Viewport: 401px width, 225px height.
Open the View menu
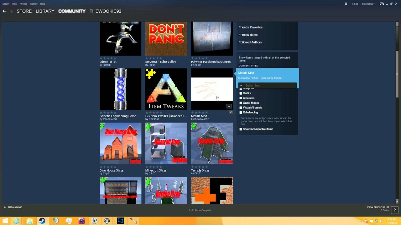click(14, 4)
